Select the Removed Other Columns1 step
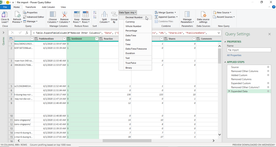This screenshot has height=147, width=276. (x=245, y=87)
